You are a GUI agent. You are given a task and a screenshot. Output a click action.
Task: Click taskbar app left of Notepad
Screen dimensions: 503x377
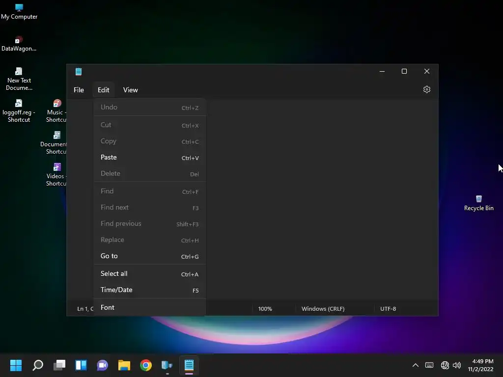[x=167, y=365]
